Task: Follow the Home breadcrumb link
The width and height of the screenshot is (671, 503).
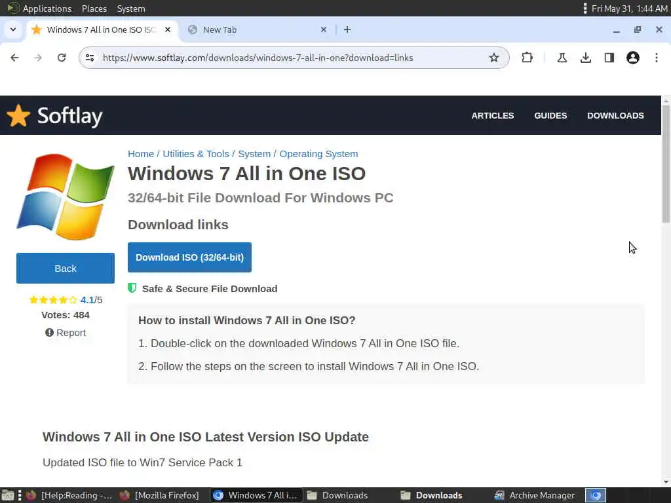Action: [141, 154]
